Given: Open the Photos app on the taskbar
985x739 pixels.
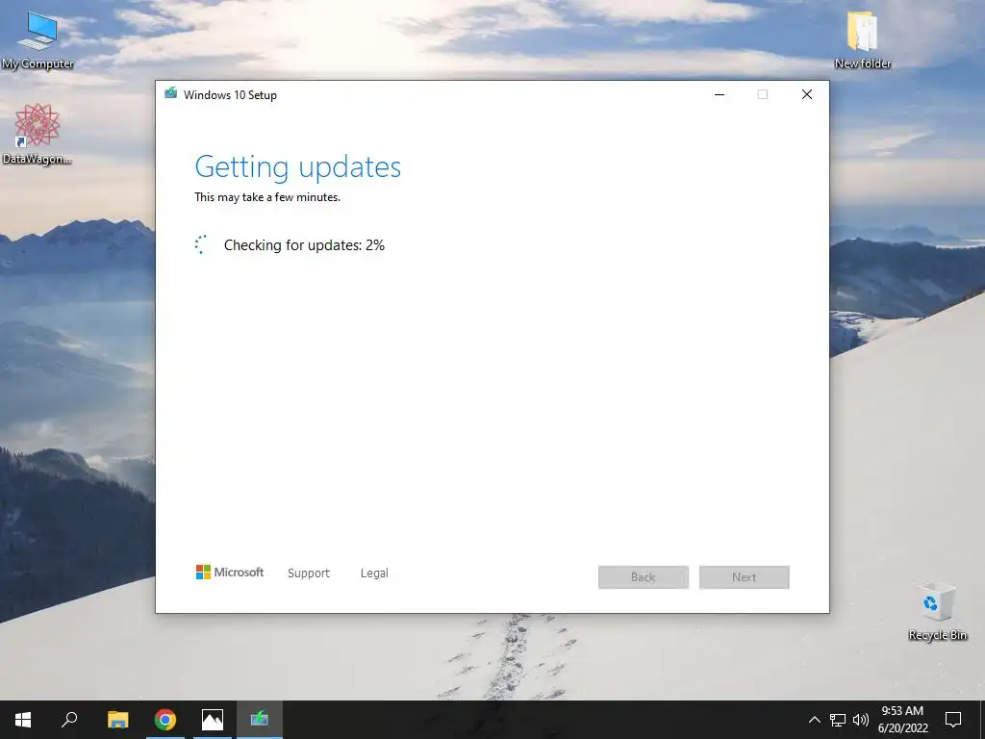Looking at the screenshot, I should coord(213,720).
